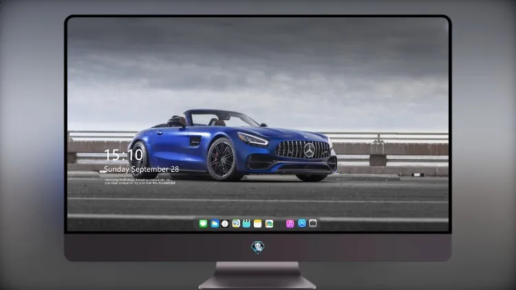Open the green Messages app in dock
516x290 pixels.
click(x=203, y=223)
